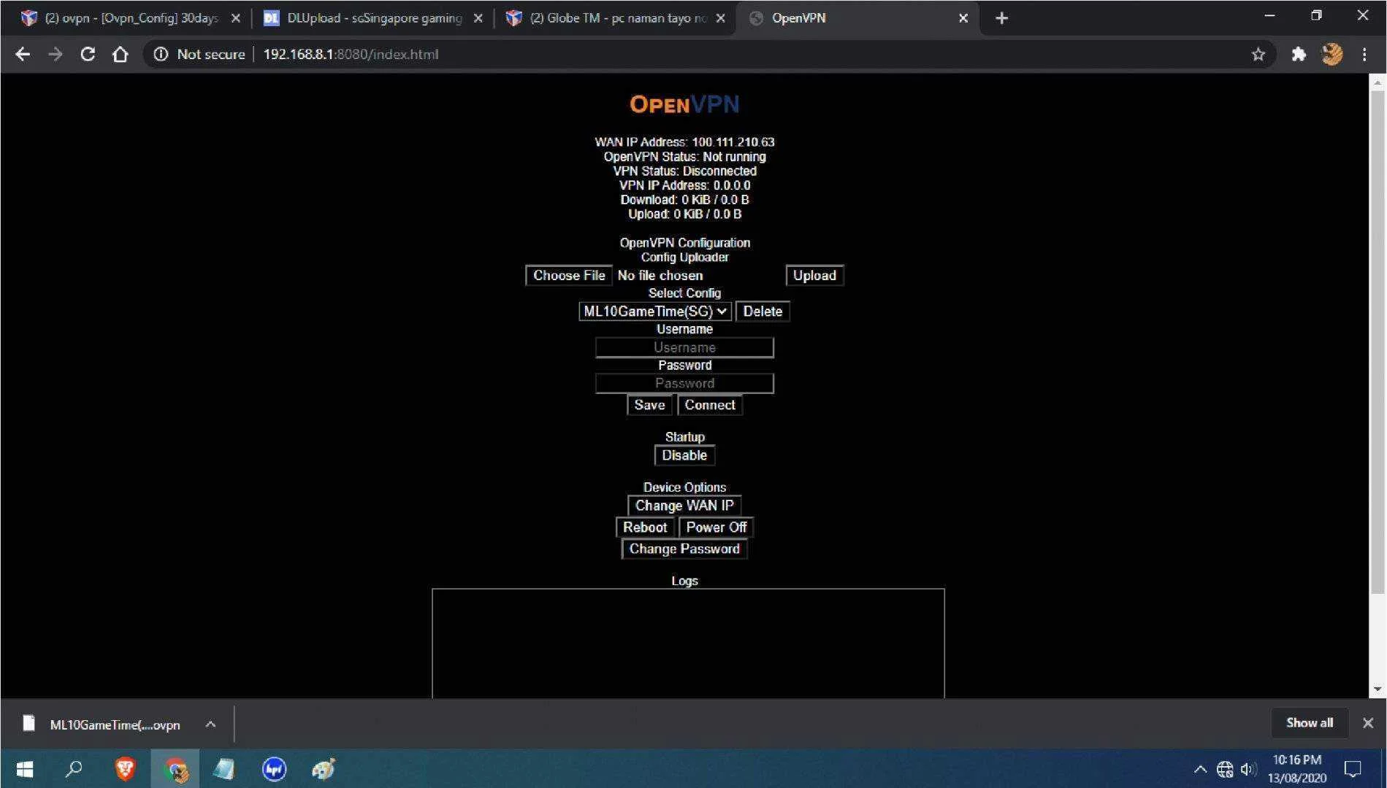The image size is (1387, 788).
Task: Click inside the Logs text area
Action: click(688, 644)
